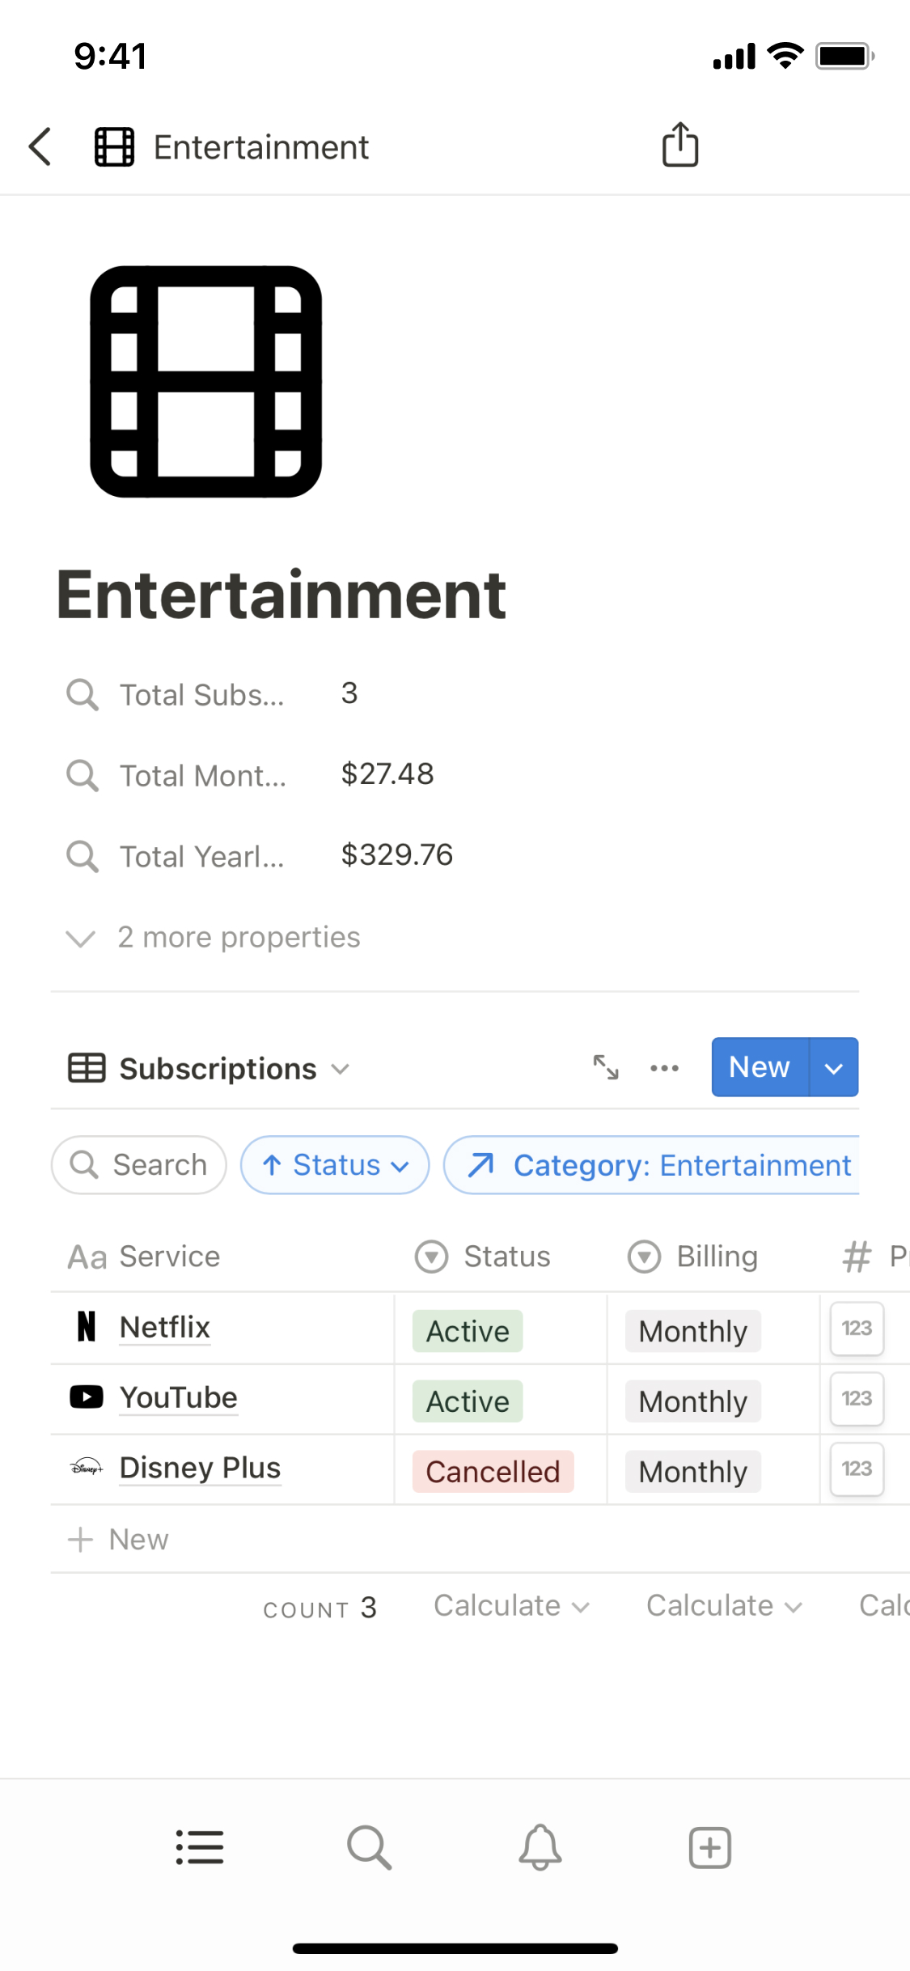910x1971 pixels.
Task: Open notifications bell in bottom bar
Action: click(x=540, y=1847)
